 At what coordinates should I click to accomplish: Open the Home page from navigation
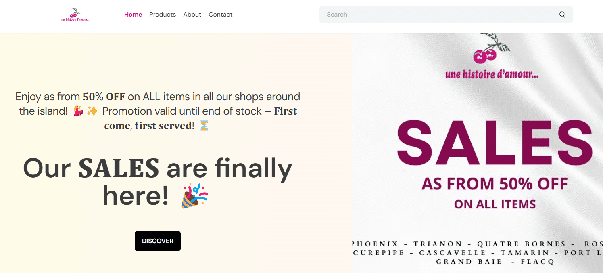click(133, 15)
